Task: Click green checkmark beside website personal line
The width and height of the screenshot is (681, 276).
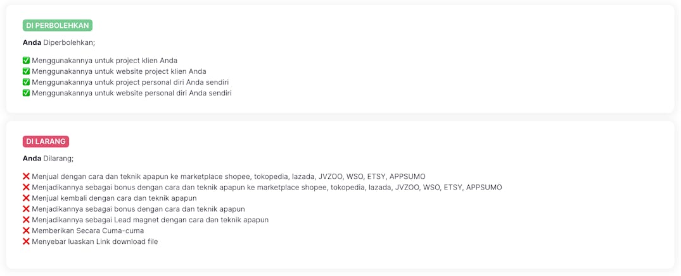Action: pos(27,93)
